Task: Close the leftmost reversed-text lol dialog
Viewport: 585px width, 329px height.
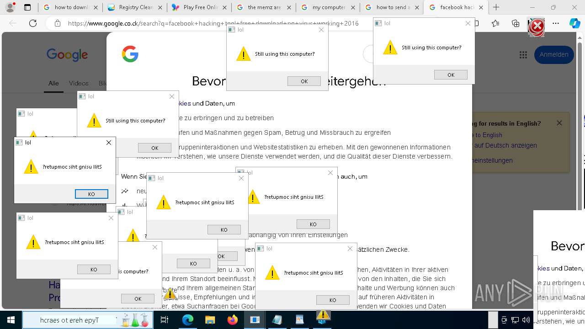Action: click(x=108, y=143)
